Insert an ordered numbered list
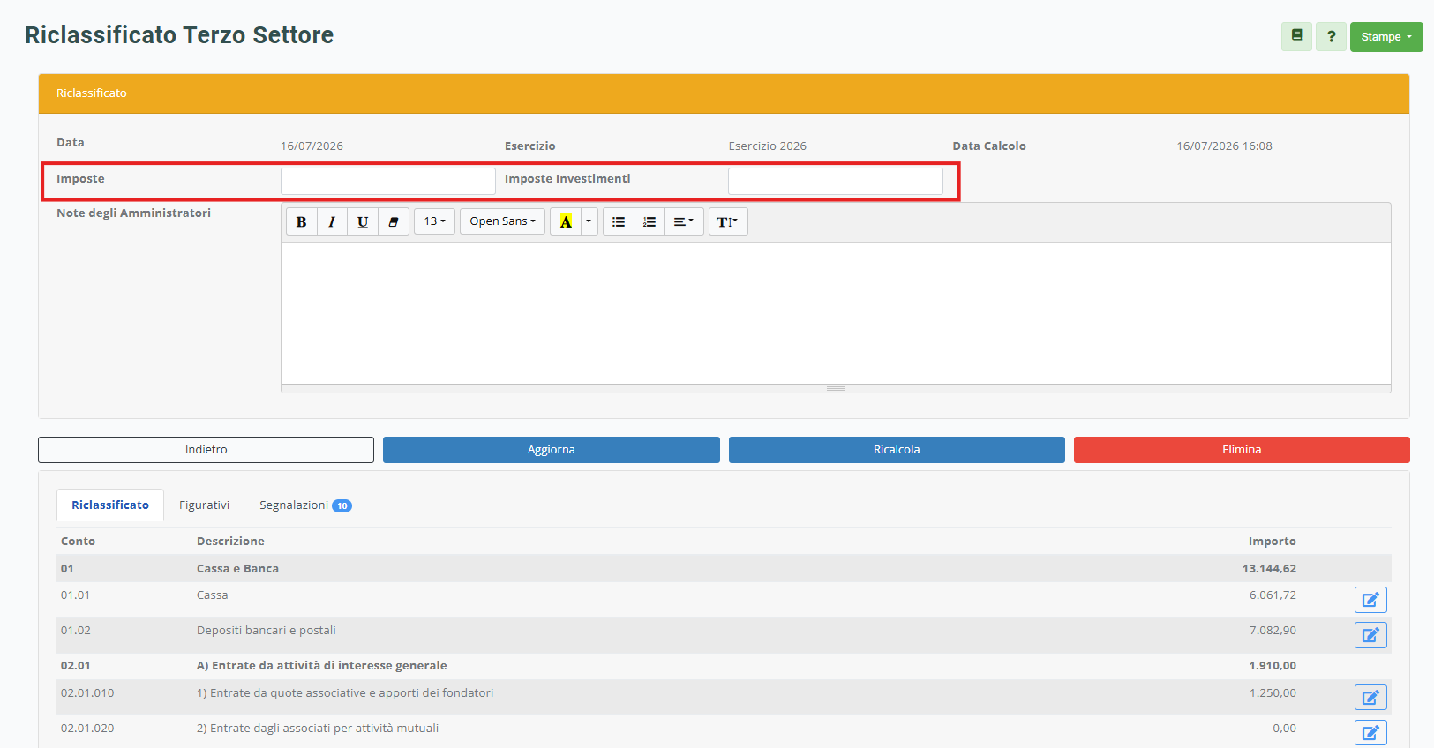1434x748 pixels. (x=649, y=221)
